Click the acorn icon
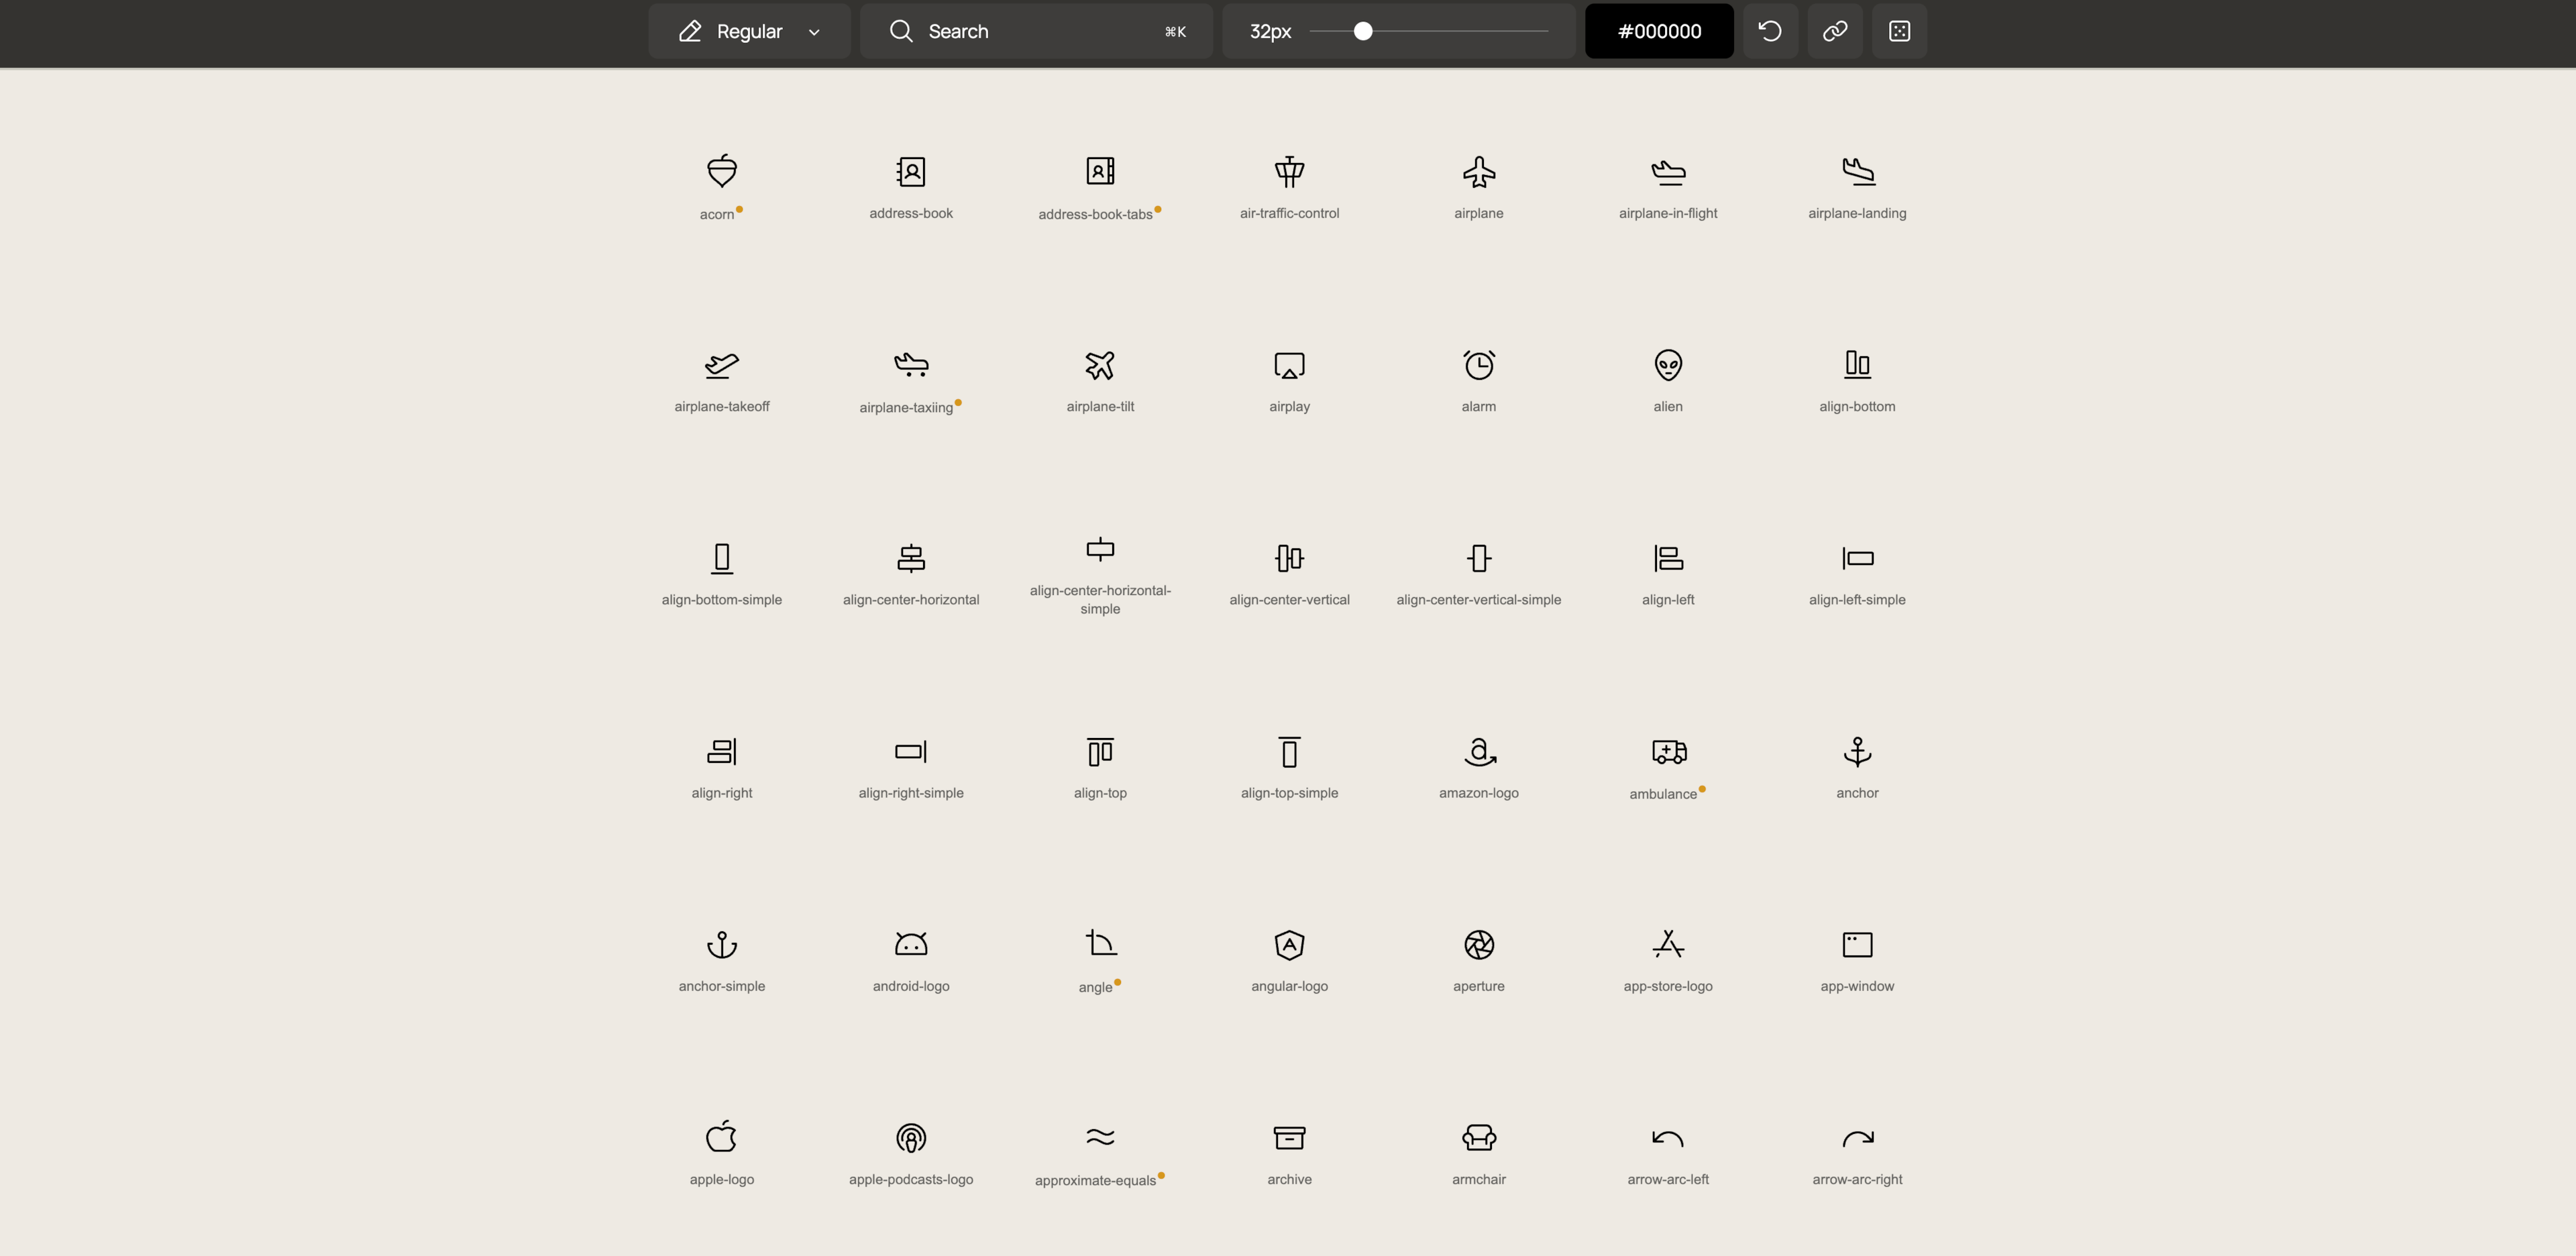 (x=721, y=171)
